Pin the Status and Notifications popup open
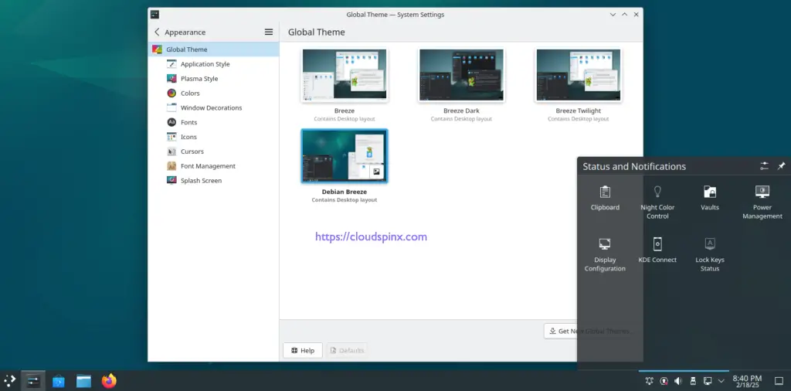Image resolution: width=791 pixels, height=391 pixels. click(781, 166)
